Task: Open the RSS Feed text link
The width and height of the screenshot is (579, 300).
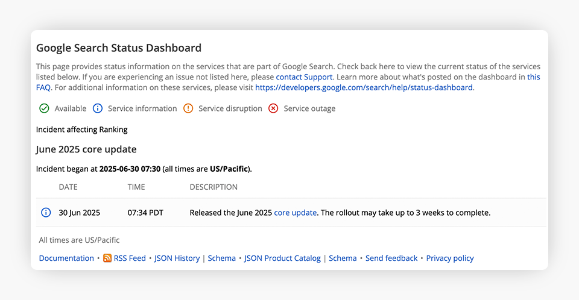Action: click(x=130, y=258)
